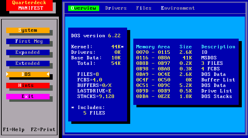
Task: Click the Size column header
Action: pyautogui.click(x=186, y=47)
